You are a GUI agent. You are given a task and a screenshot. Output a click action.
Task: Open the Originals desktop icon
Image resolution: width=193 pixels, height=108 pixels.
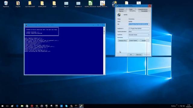(18, 4)
